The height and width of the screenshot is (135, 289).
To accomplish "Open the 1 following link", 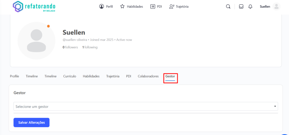I will [90, 47].
